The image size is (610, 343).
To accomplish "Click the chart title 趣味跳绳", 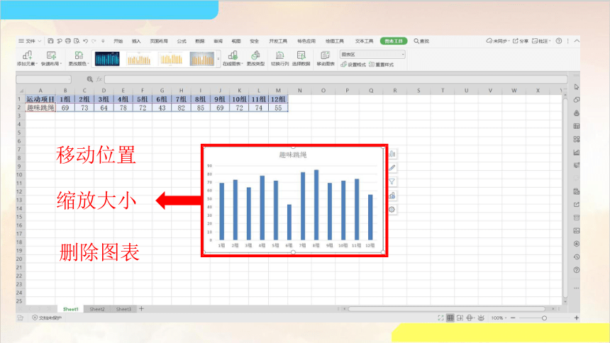I will tap(292, 154).
